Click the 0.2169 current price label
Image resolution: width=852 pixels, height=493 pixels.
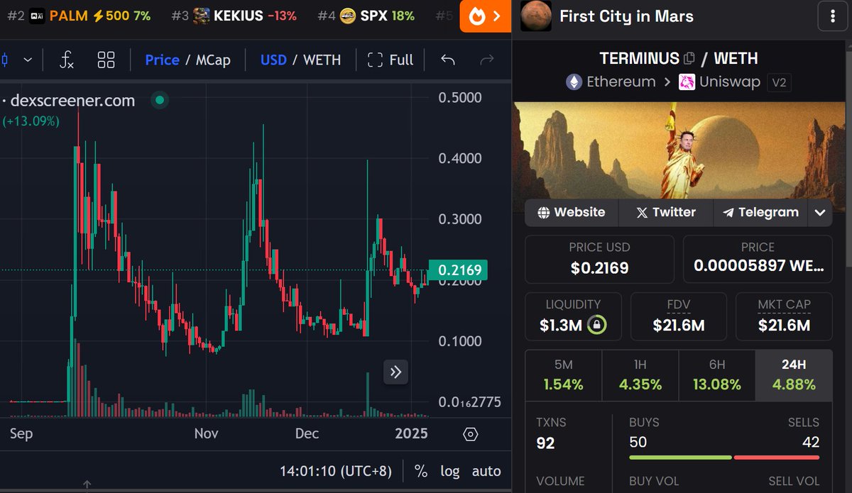[x=458, y=270]
